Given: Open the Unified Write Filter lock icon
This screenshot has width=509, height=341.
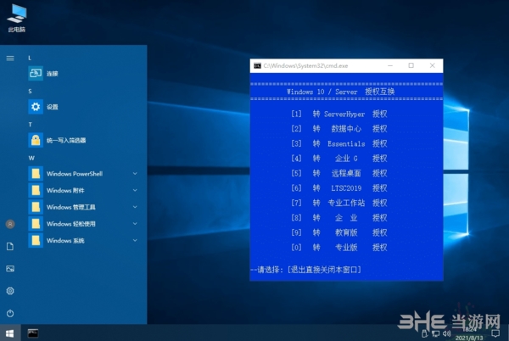Looking at the screenshot, I should point(36,140).
